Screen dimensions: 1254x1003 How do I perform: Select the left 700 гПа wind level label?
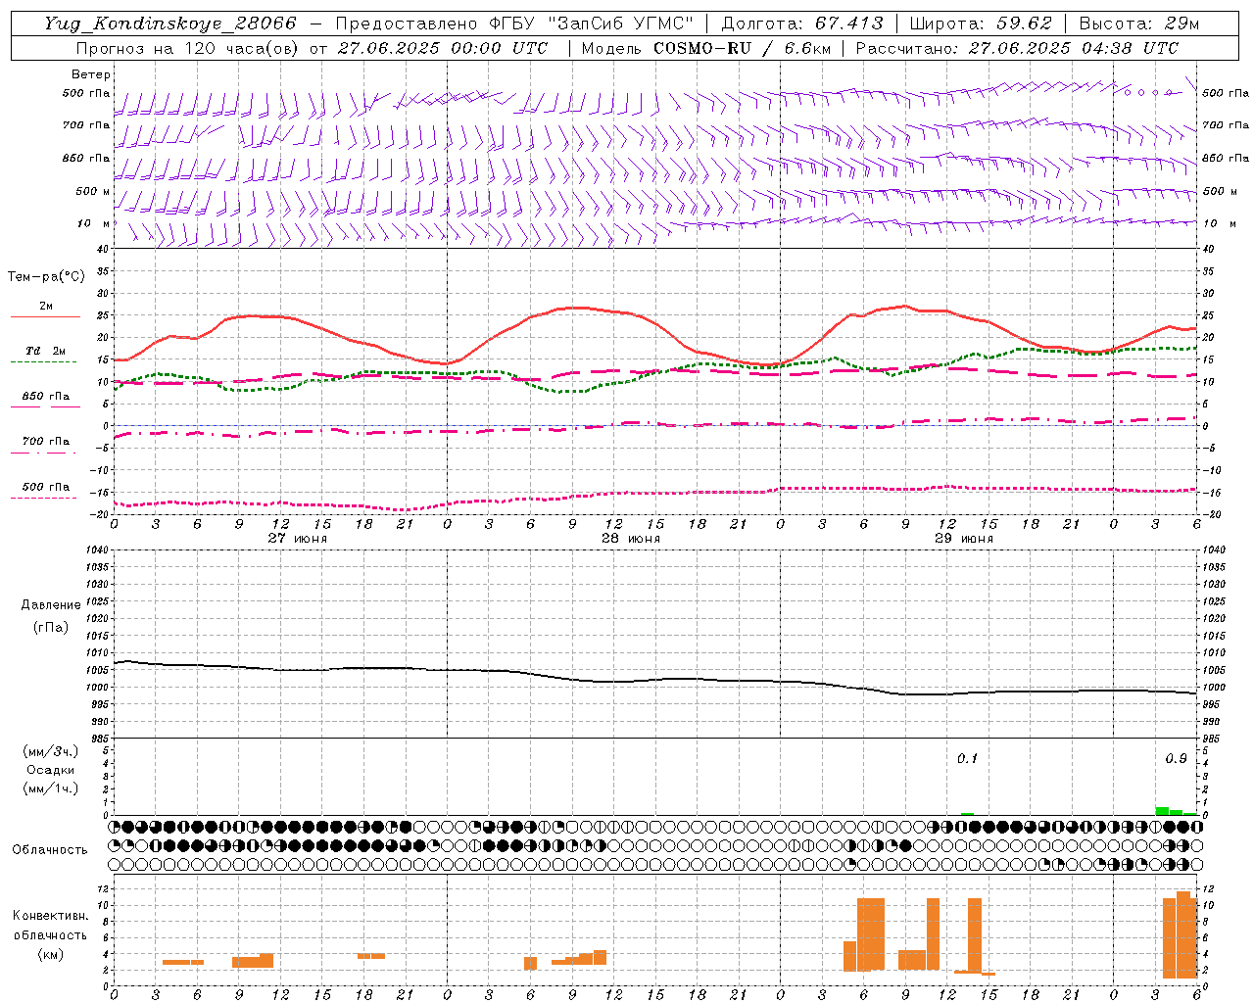(x=86, y=125)
